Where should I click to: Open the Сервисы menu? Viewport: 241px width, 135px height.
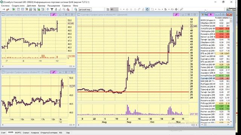click(x=66, y=6)
